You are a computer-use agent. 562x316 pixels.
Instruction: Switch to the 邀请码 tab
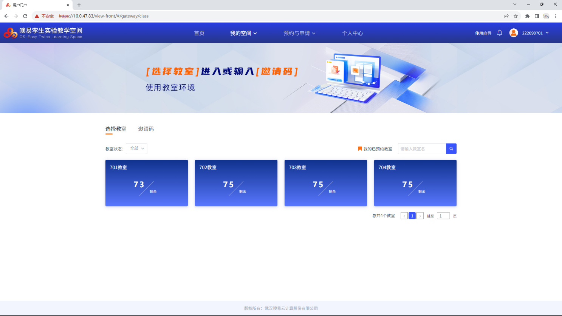point(146,129)
